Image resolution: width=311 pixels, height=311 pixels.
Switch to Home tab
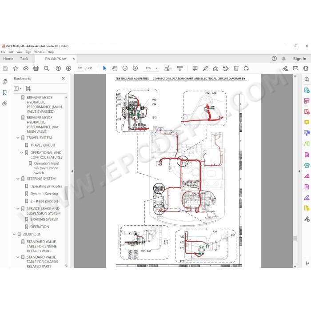point(8,59)
